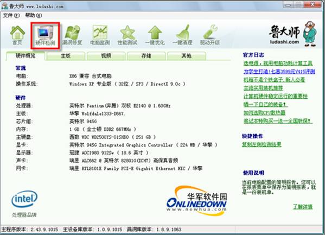Open 电脑监测 monitoring tool
The height and width of the screenshot is (235, 325).
[x=100, y=35]
